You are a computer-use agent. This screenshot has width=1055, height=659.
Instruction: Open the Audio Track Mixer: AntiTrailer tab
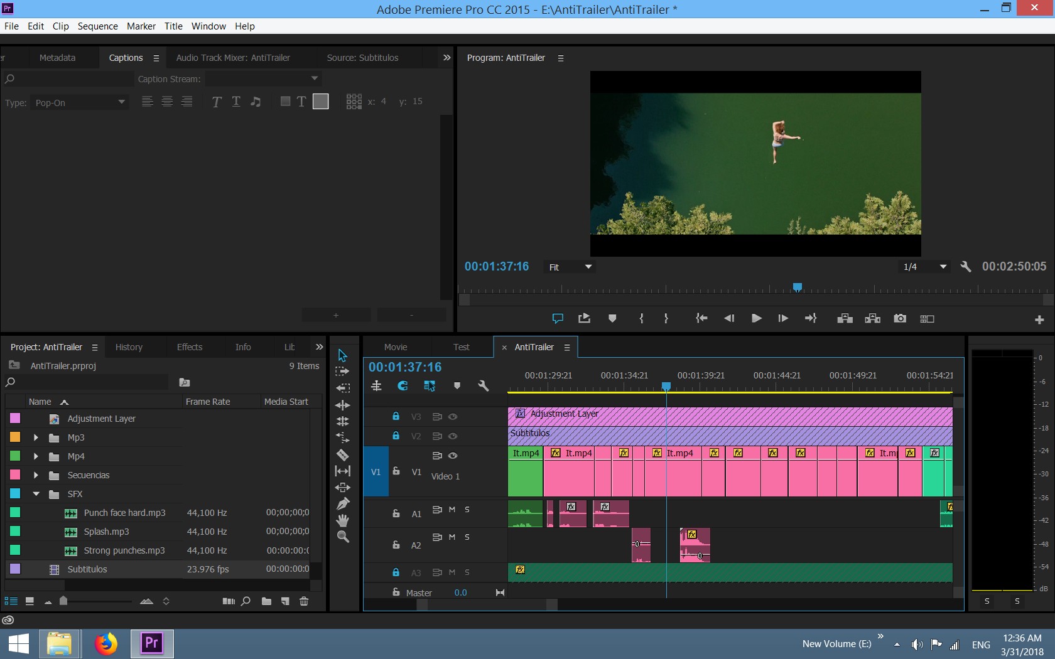[233, 58]
